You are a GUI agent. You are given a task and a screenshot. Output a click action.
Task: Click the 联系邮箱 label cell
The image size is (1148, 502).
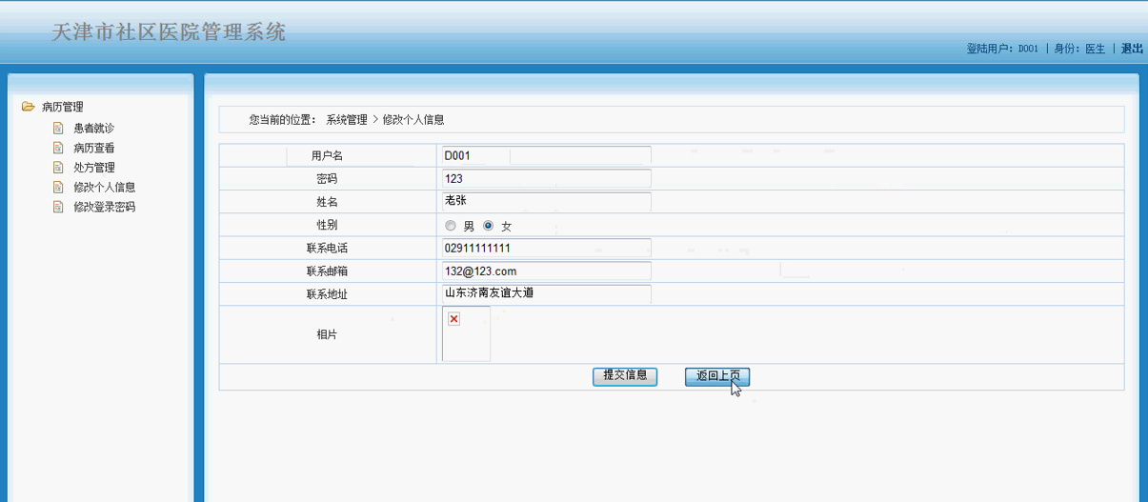328,271
